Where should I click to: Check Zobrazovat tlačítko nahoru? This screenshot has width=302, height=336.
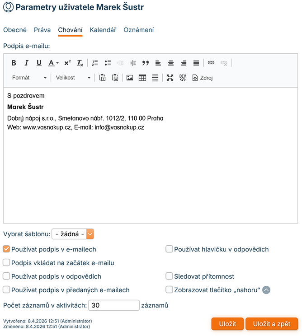tap(169, 289)
